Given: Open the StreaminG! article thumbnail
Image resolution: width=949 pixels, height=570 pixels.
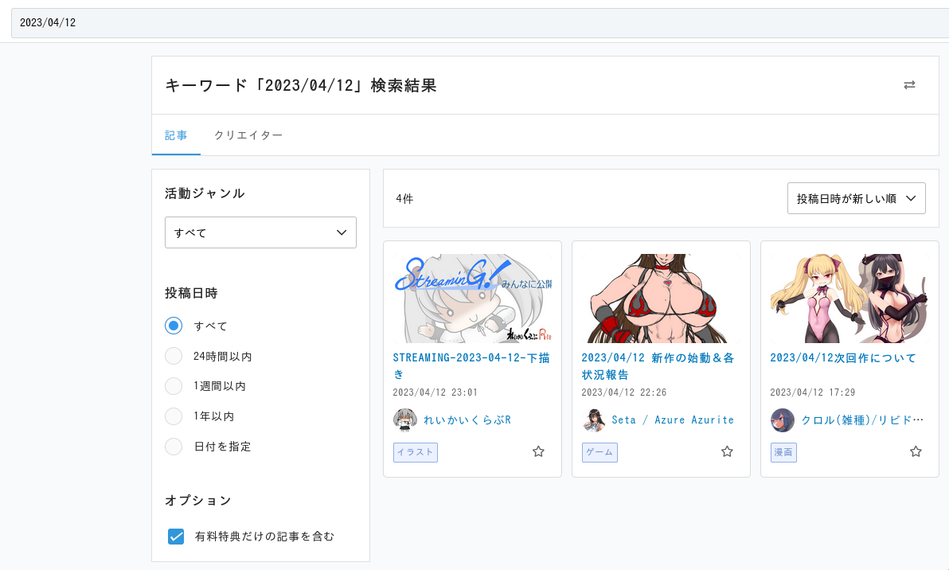Looking at the screenshot, I should click(x=472, y=299).
